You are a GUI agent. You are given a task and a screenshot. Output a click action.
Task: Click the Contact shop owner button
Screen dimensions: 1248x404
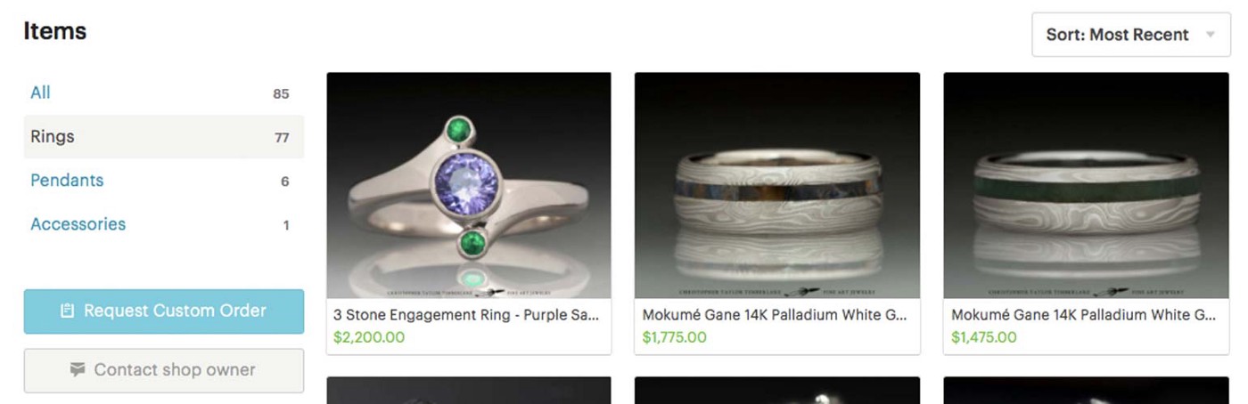163,370
